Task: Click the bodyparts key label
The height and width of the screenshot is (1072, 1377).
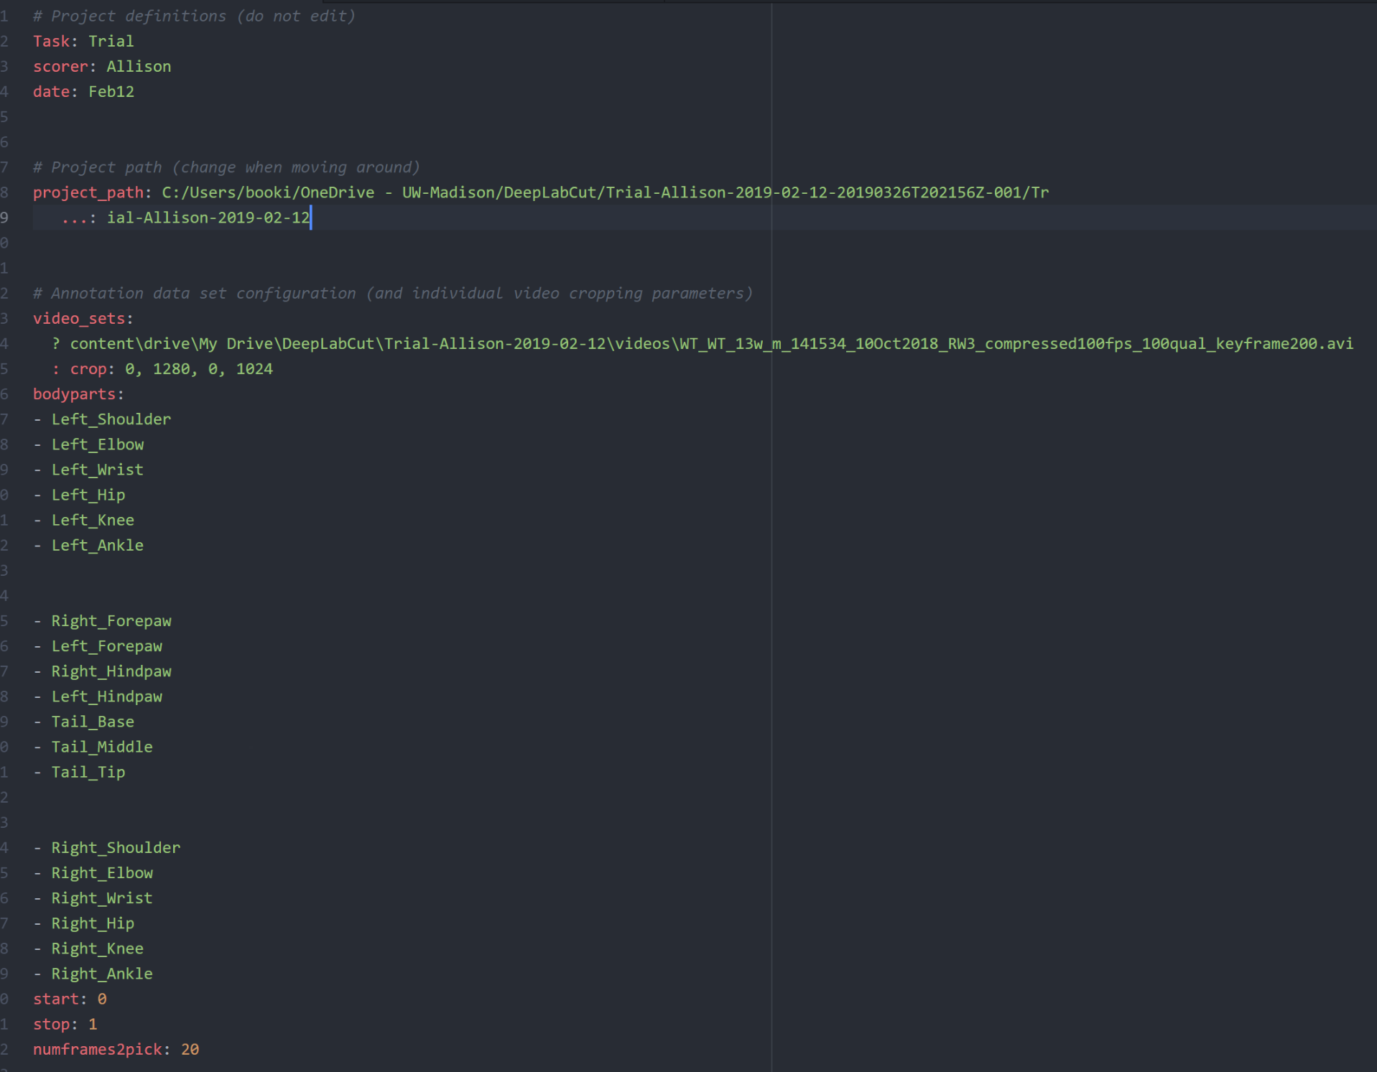Action: tap(76, 393)
